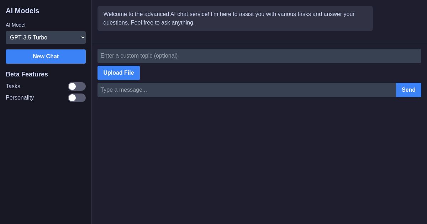Click the Personality label text
427x224 pixels.
click(20, 98)
